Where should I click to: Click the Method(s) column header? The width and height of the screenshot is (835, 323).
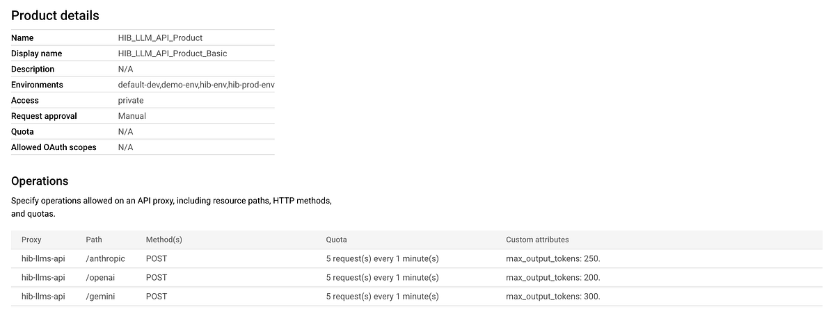164,240
